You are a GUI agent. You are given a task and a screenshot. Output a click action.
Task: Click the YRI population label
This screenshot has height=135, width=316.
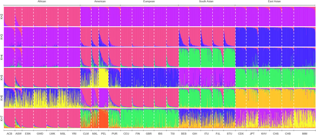click(74, 133)
